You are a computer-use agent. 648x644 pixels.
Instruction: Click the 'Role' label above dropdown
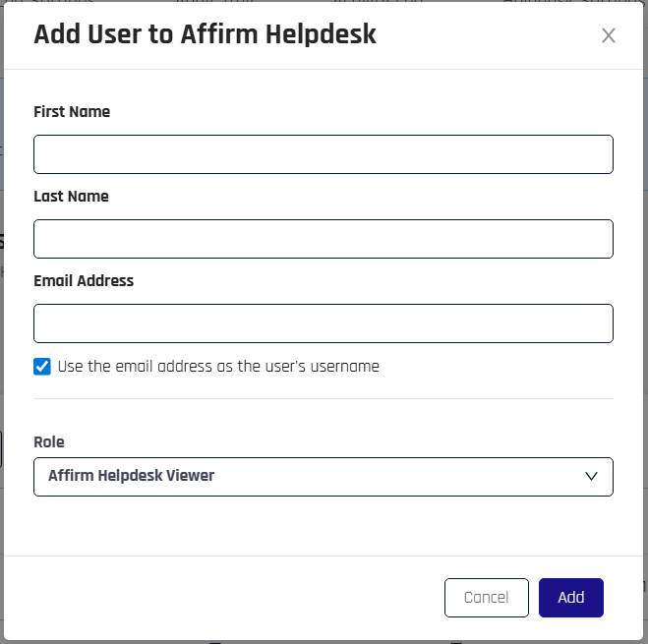49,442
